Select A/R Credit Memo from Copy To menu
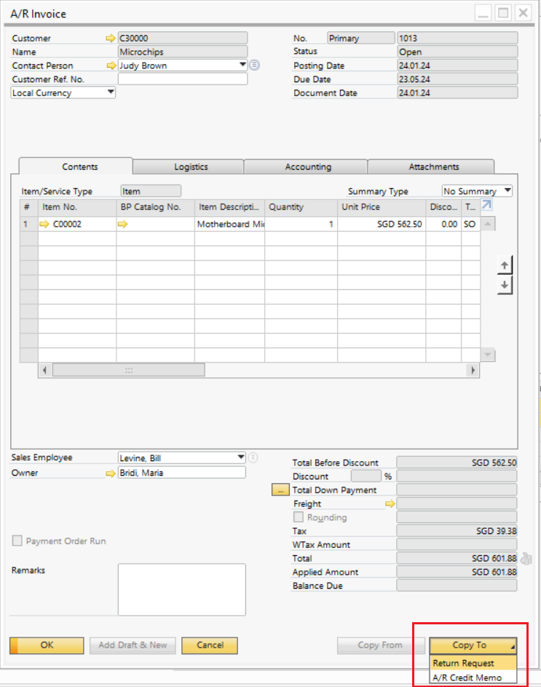 [473, 678]
